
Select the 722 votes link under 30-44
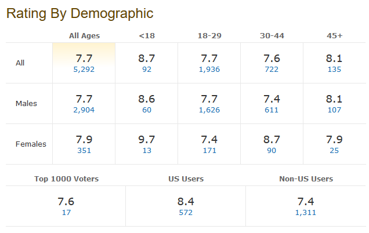[x=272, y=69]
